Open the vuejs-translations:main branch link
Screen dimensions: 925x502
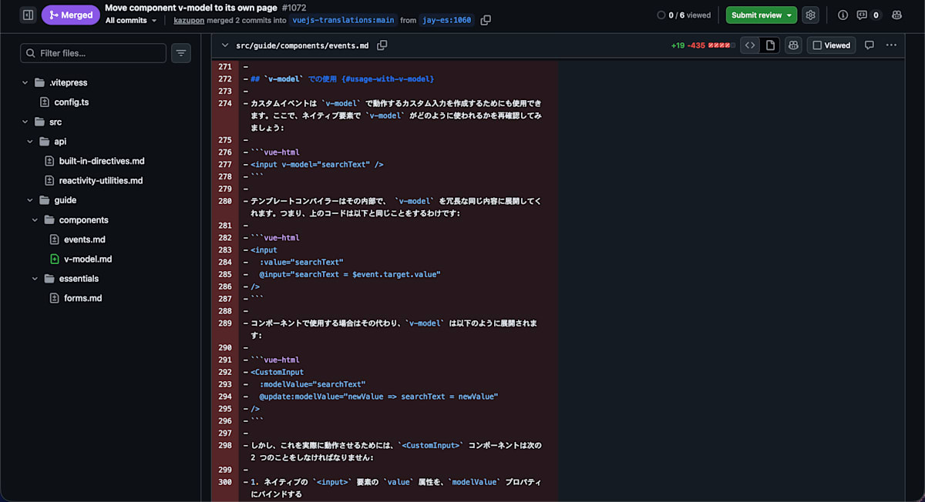click(343, 21)
